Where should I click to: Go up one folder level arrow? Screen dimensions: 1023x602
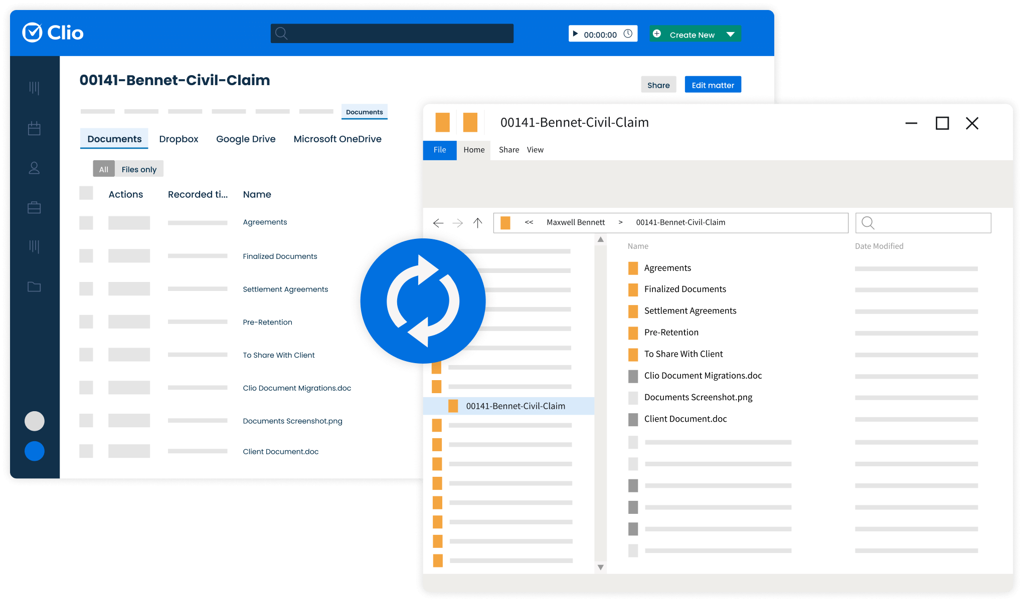(477, 223)
